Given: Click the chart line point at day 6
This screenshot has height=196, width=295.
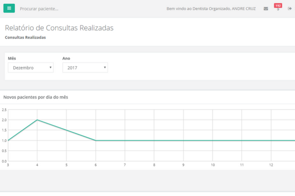Looking at the screenshot, I should click(96, 141).
